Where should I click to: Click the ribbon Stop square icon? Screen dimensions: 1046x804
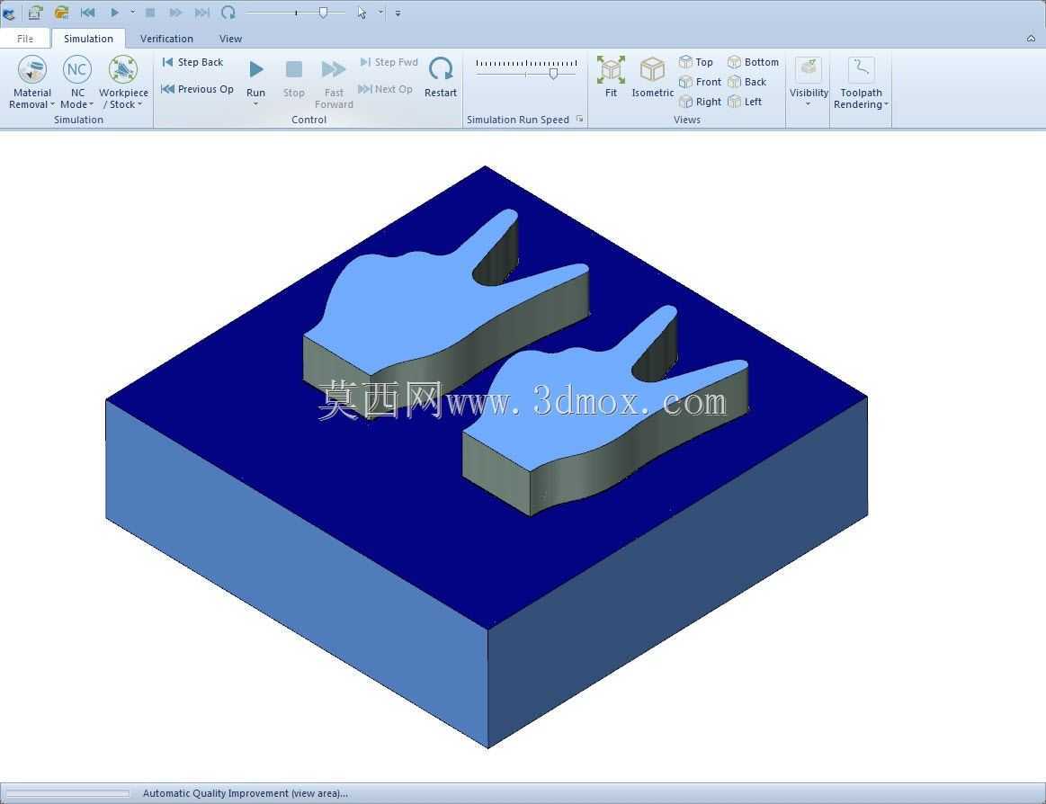[x=293, y=69]
